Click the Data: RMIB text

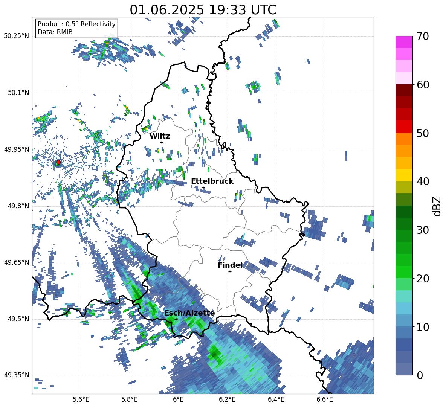tap(55, 32)
